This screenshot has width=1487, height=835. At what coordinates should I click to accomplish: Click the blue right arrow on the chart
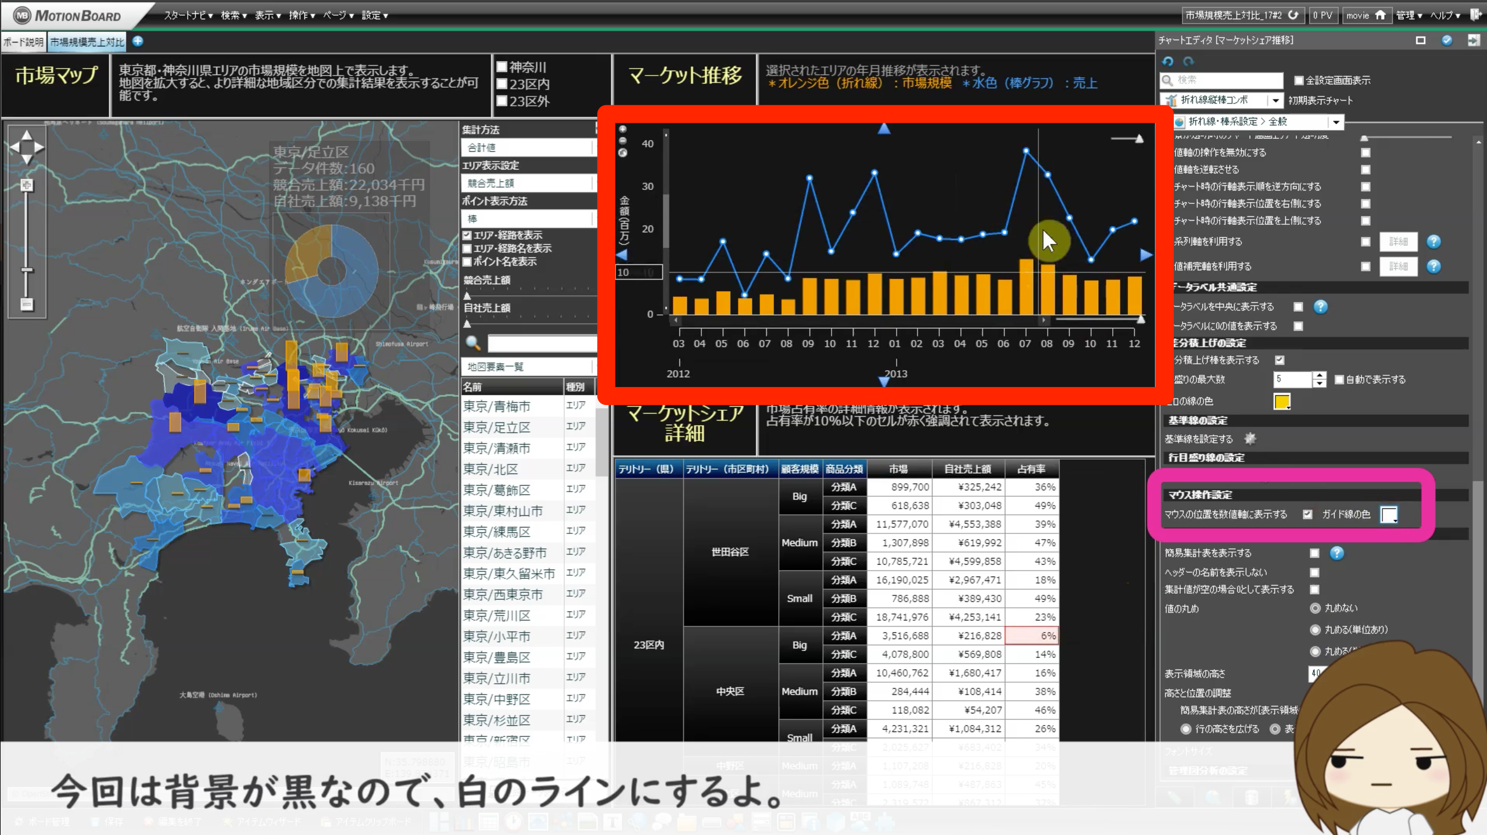pyautogui.click(x=1146, y=255)
